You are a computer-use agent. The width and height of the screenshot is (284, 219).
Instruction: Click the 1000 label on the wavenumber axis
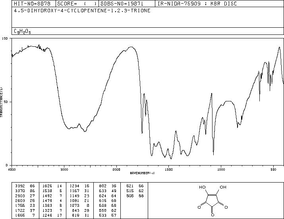[221, 169]
